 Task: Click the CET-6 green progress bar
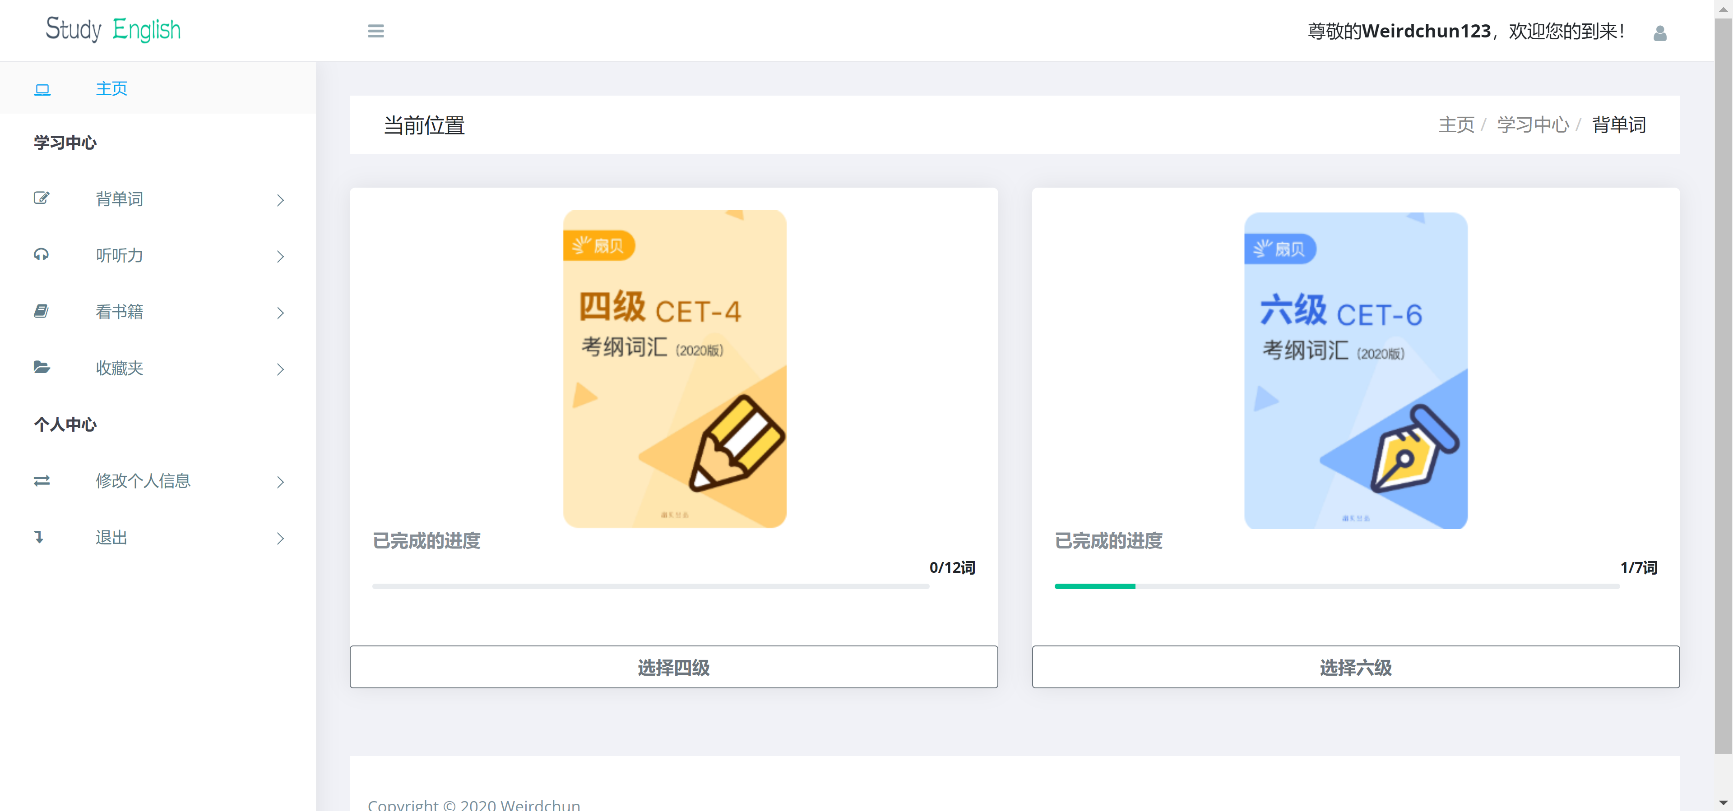click(x=1094, y=586)
